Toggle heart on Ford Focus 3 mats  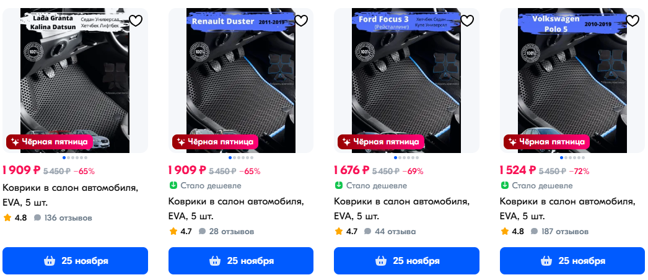coord(467,20)
